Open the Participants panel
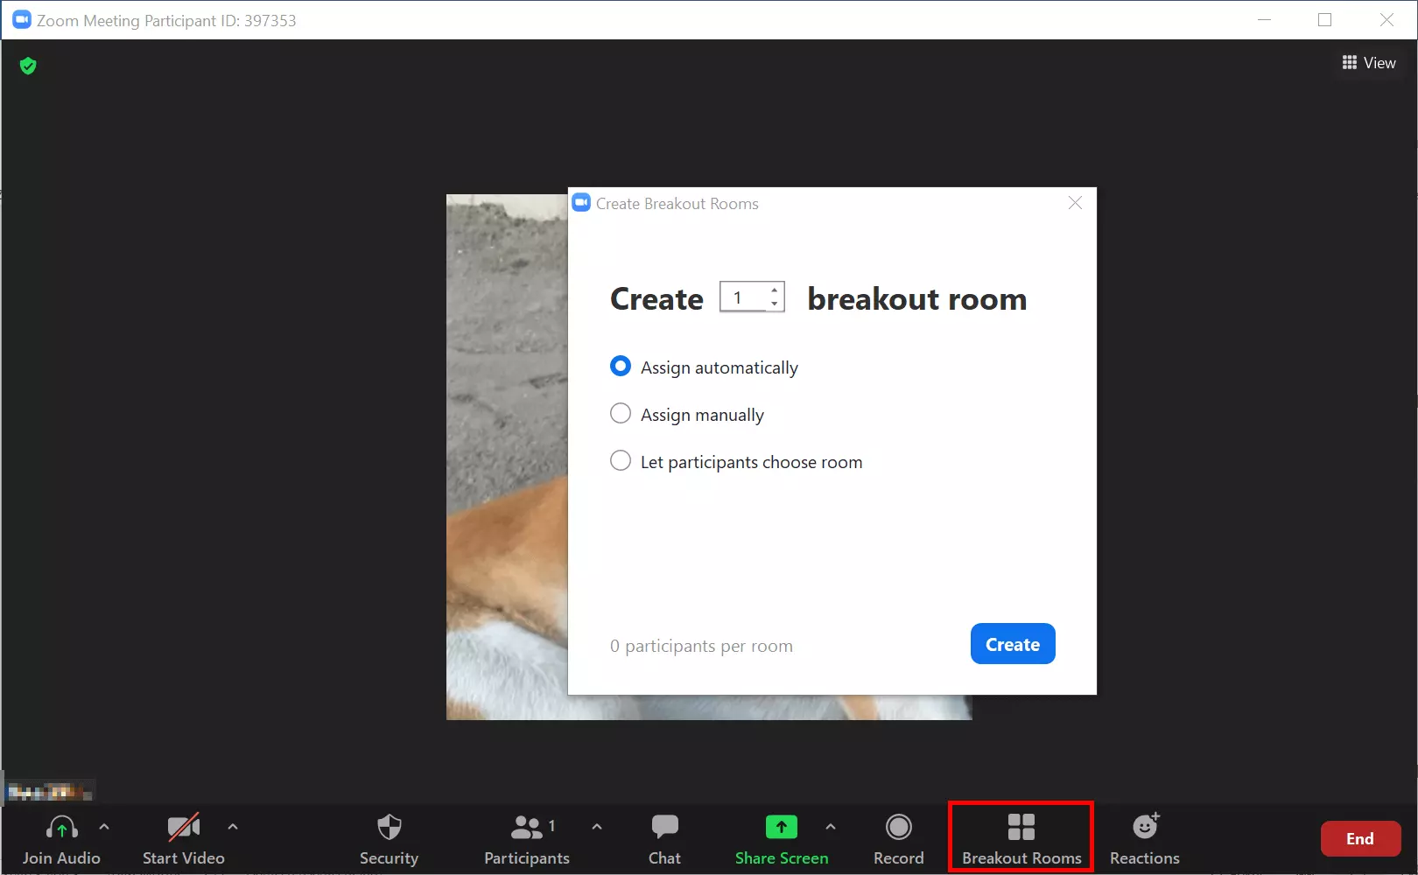 tap(527, 839)
